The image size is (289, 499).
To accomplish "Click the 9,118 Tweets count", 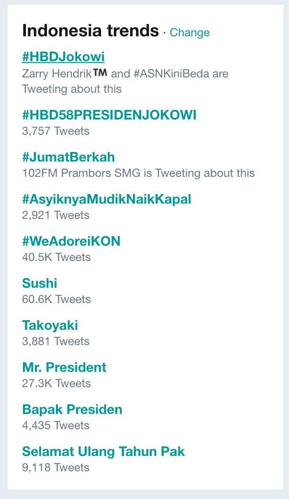I will (56, 467).
